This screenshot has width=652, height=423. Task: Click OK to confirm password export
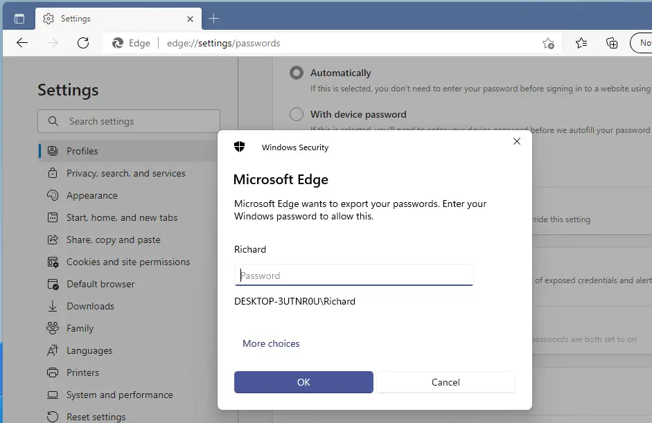coord(303,382)
